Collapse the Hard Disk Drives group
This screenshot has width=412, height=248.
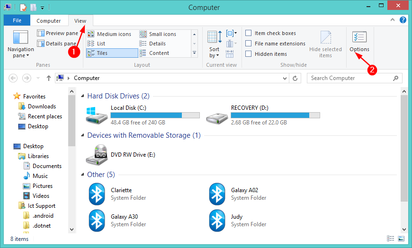tap(82, 96)
